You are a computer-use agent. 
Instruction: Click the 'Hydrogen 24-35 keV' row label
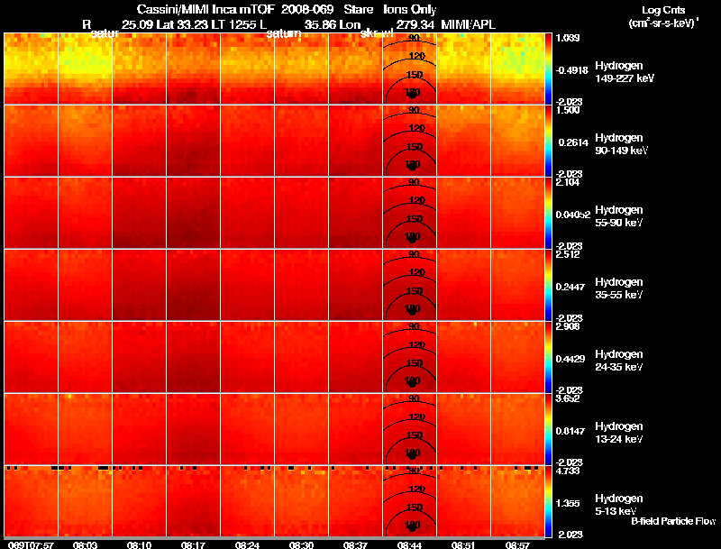click(619, 361)
